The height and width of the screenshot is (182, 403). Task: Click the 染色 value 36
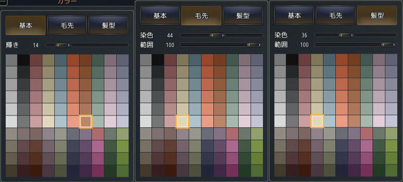tap(304, 35)
